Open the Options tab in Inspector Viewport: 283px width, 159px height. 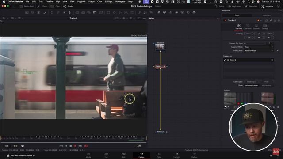click(256, 26)
